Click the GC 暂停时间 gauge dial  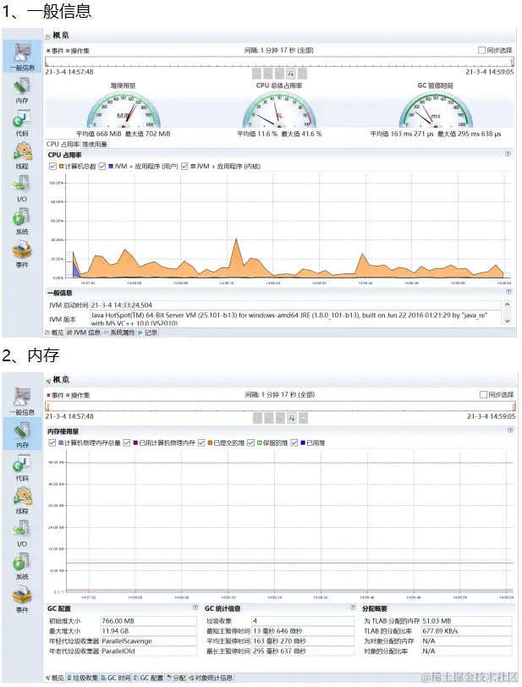tap(435, 109)
